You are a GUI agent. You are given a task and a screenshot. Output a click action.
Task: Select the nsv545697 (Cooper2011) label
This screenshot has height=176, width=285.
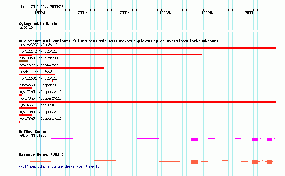[40, 85]
